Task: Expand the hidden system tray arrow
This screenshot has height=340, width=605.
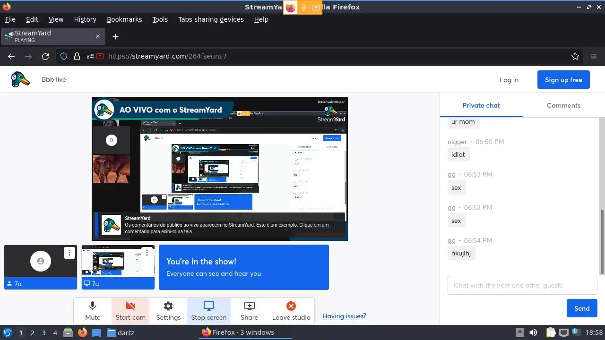Action: point(519,332)
